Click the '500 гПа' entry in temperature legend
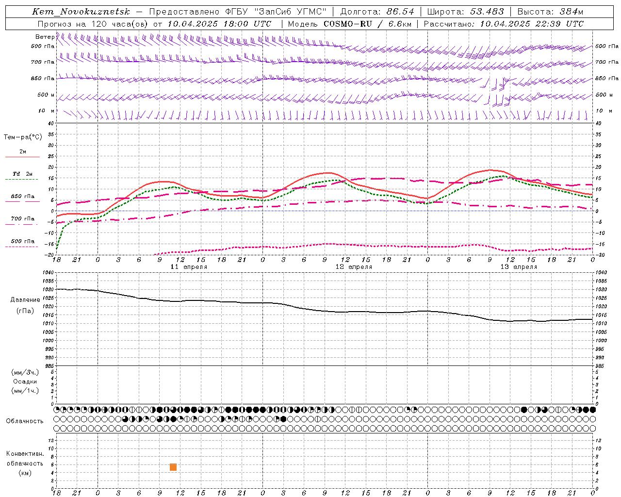This screenshot has width=621, height=497. 23,241
